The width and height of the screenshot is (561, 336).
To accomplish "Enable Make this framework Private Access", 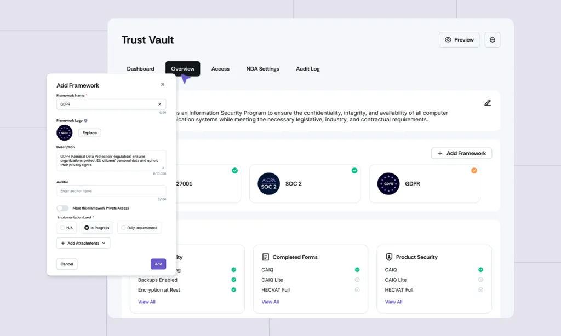I will (x=62, y=208).
